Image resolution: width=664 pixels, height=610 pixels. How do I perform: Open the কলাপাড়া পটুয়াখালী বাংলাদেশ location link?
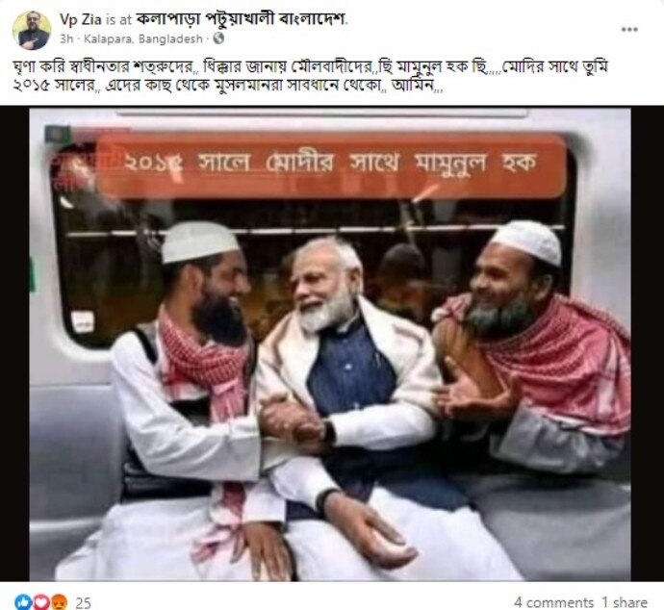(x=241, y=19)
